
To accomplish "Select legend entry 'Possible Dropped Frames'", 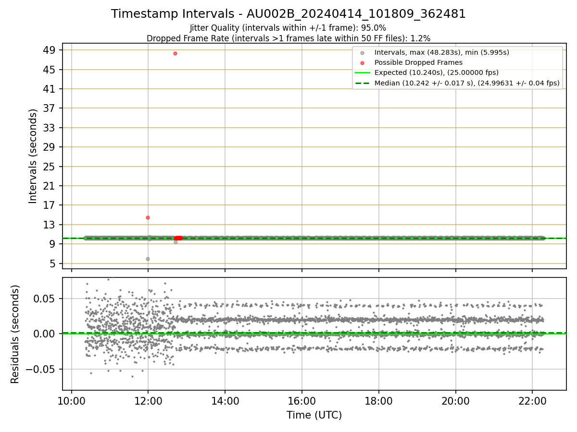I will point(418,62).
